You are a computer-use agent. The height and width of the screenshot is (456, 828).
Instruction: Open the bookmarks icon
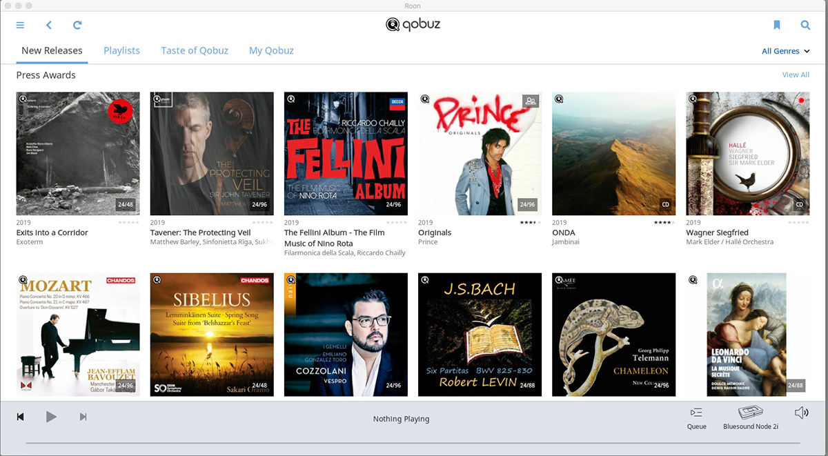tap(777, 26)
